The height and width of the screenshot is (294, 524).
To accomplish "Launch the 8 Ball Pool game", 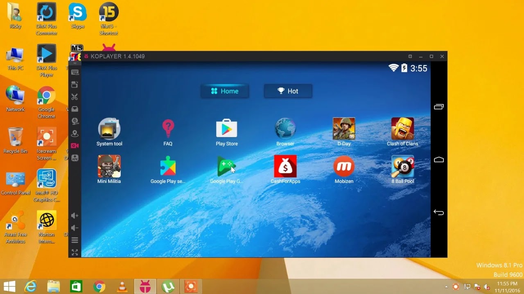I will 403,169.
